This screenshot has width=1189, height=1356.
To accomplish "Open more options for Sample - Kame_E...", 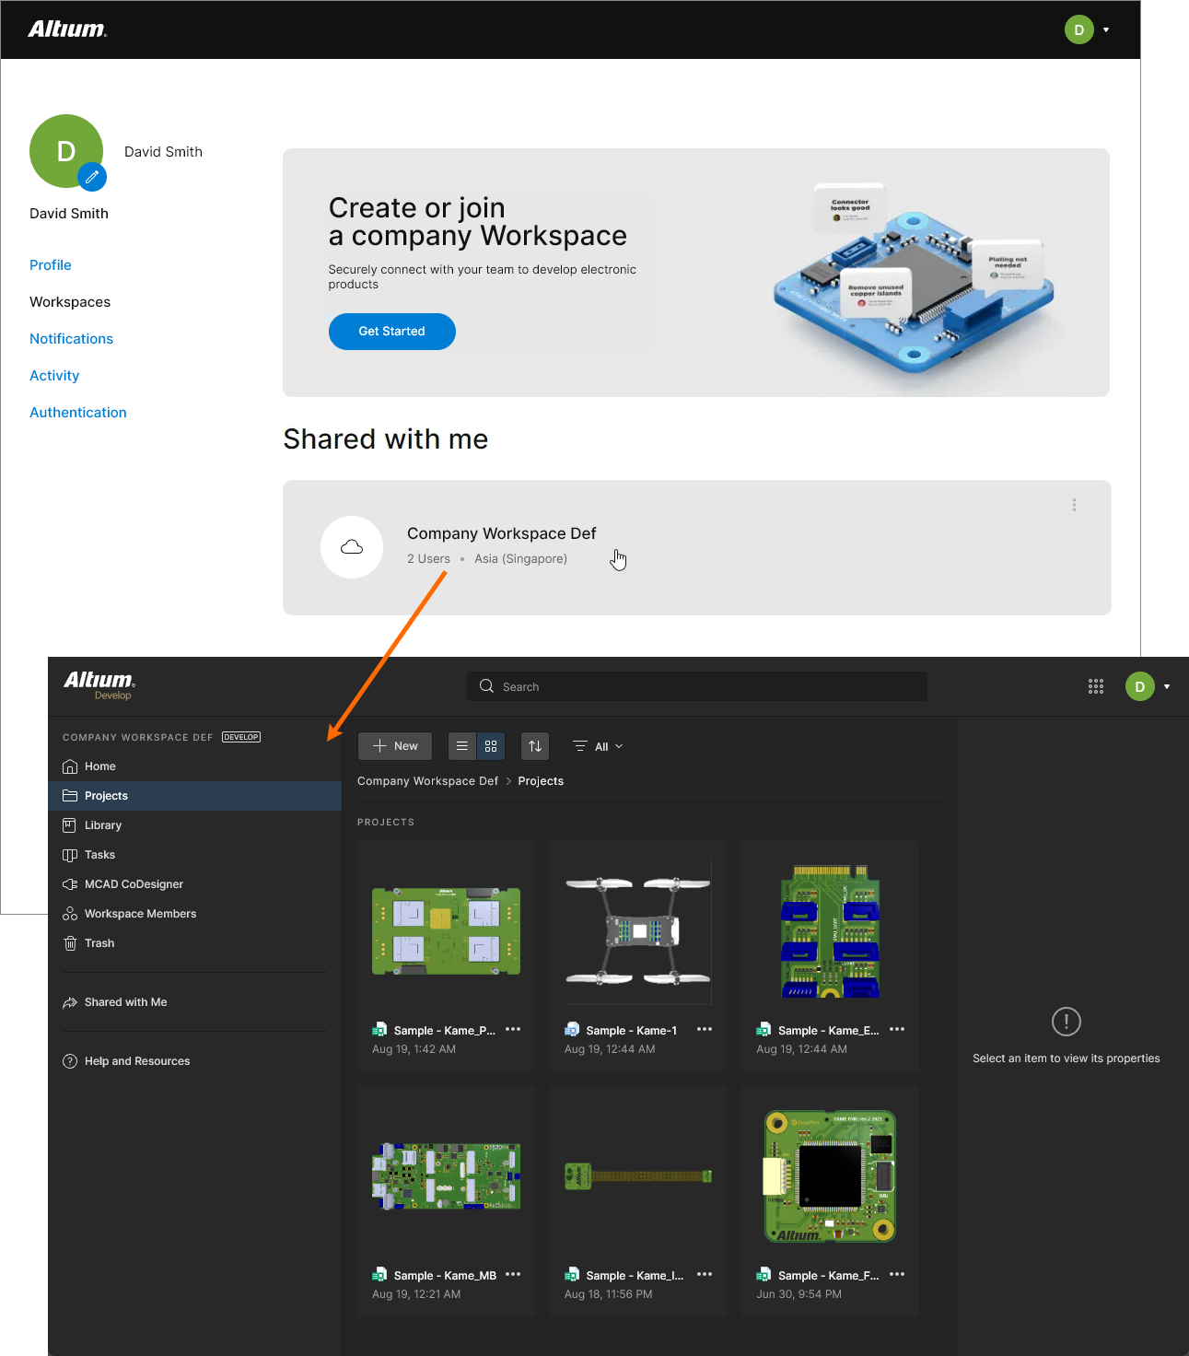I will pyautogui.click(x=897, y=1030).
